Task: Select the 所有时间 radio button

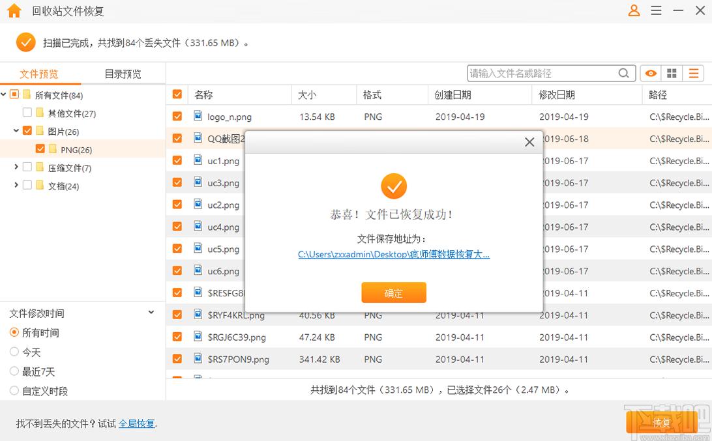Action: (x=14, y=333)
